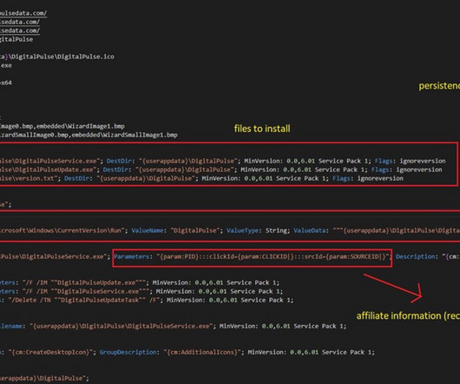Screen dimensions: 460x384
Task: Click MinVersion on the CreateDesktopIcon line
Action: (266, 352)
